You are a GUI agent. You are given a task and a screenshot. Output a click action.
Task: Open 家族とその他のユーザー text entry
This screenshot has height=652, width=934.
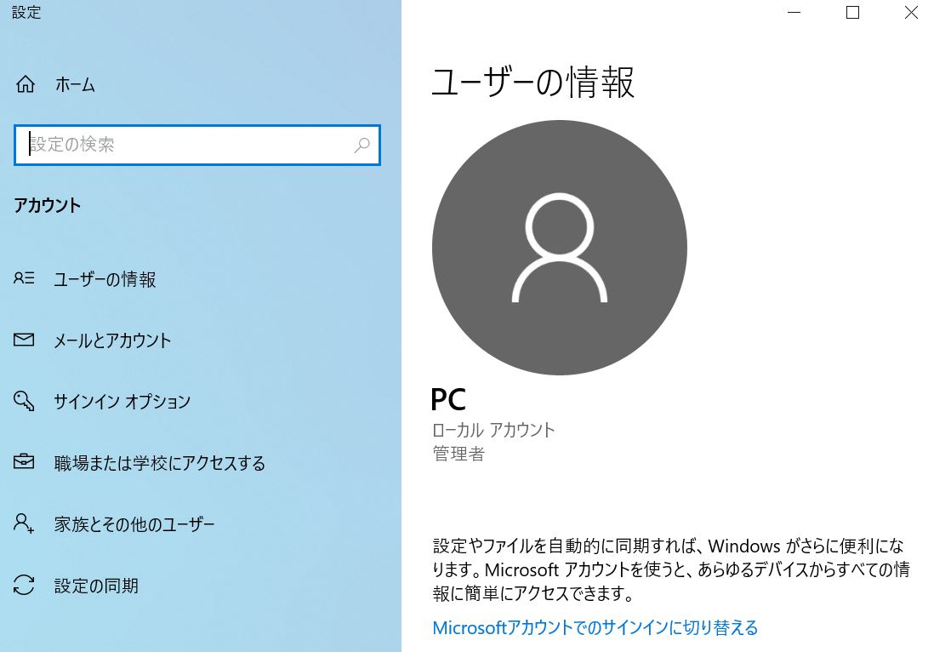[x=134, y=524]
